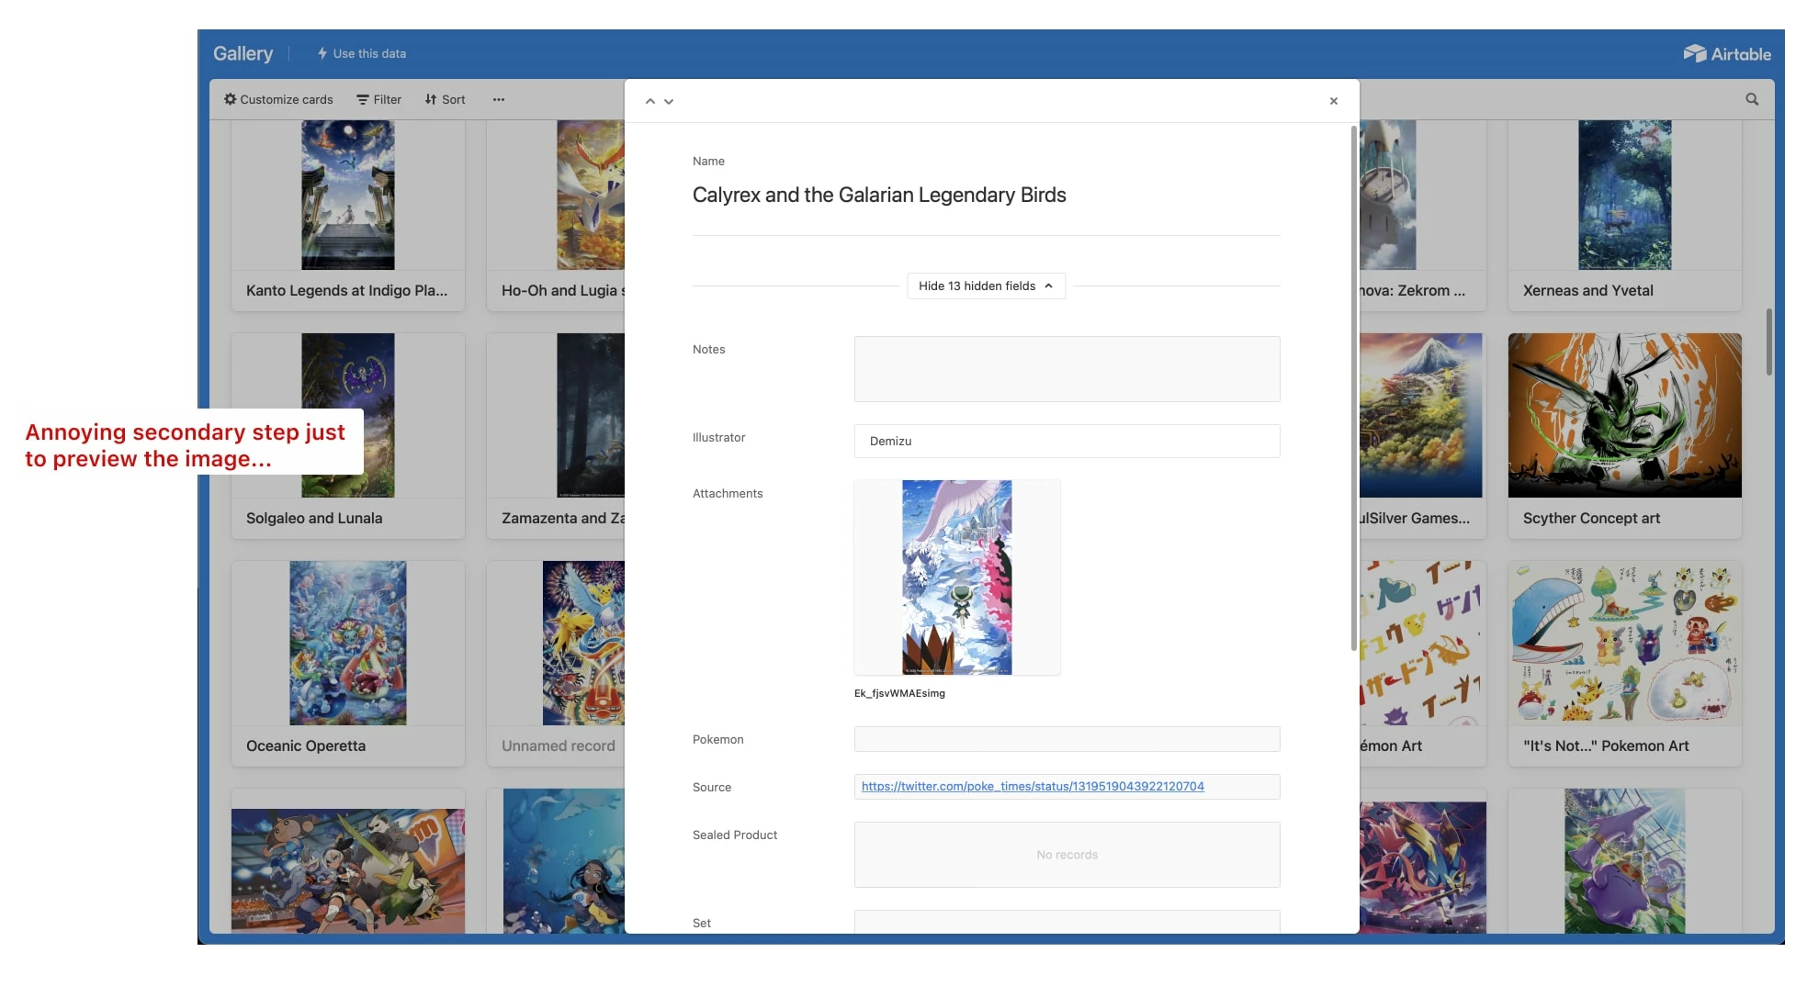Open the Oceanic Operetta card
Viewport: 1807px width, 986px height.
[x=348, y=663]
